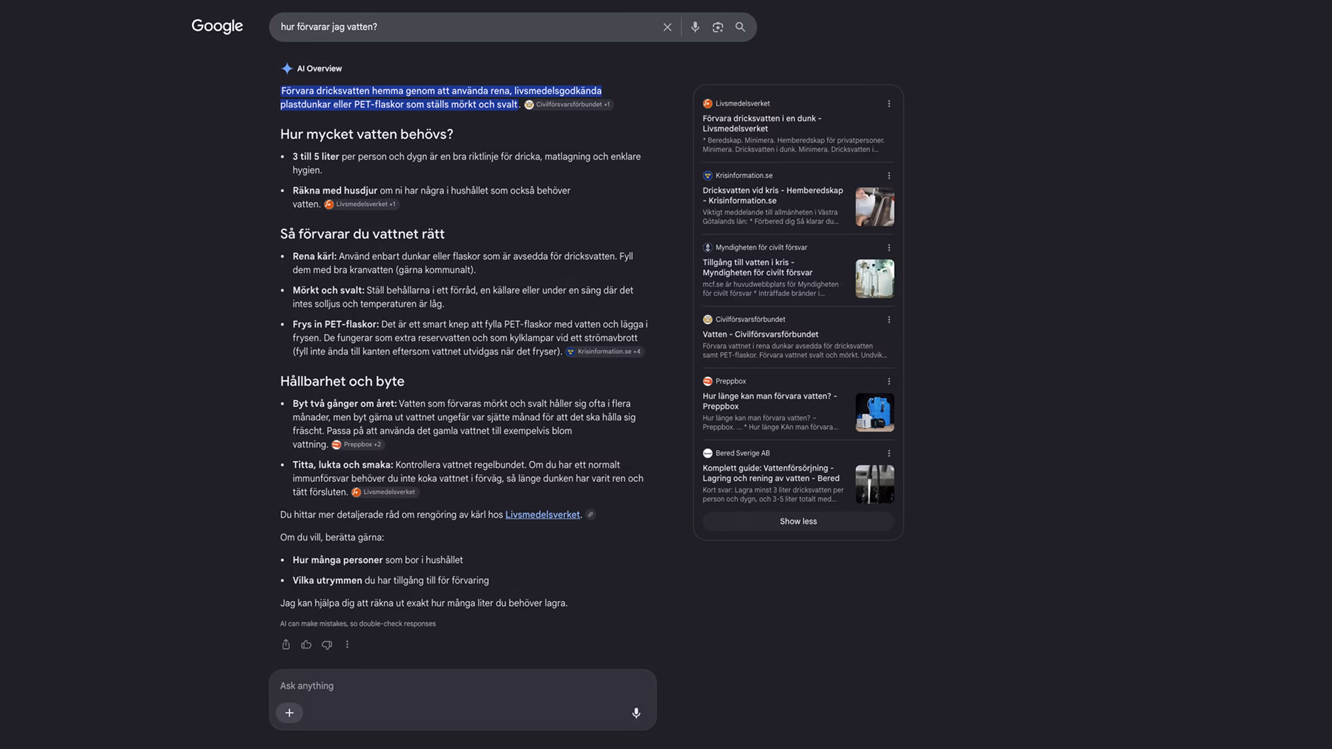This screenshot has width=1332, height=749.
Task: Start voice search with microphone in search bar
Action: pos(695,27)
